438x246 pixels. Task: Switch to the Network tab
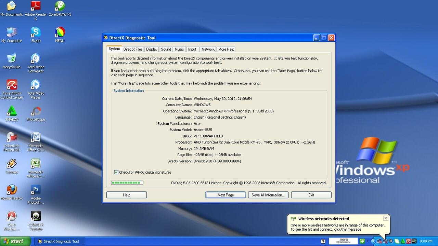coord(208,49)
